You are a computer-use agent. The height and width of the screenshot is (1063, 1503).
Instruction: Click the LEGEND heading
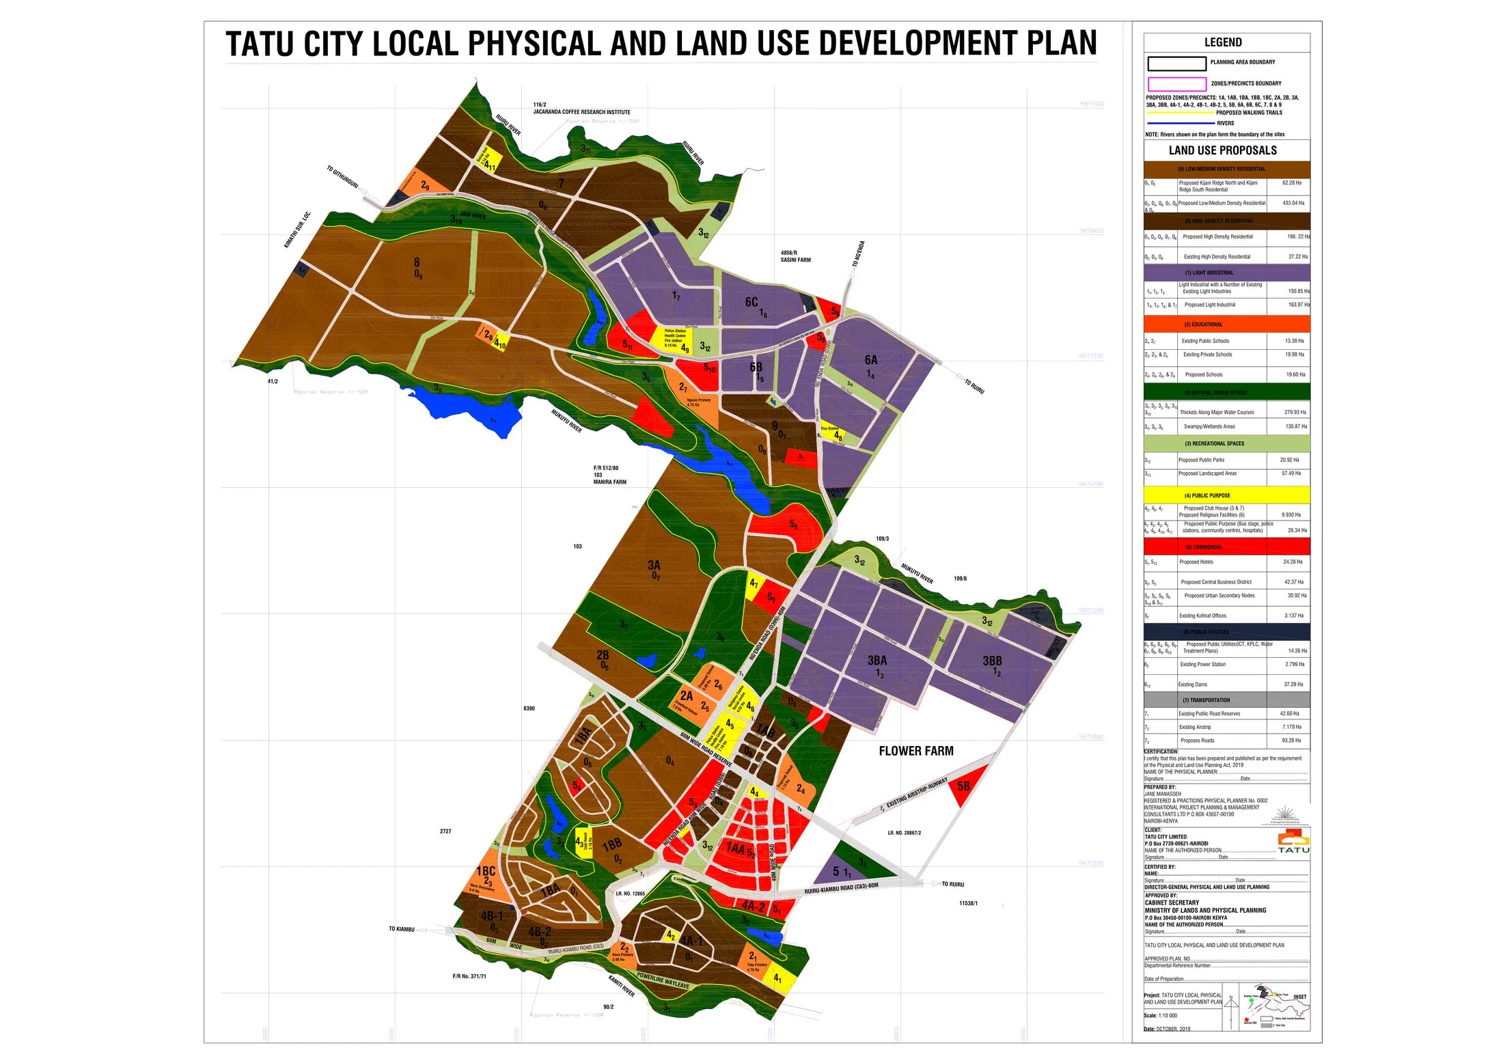tap(1223, 42)
